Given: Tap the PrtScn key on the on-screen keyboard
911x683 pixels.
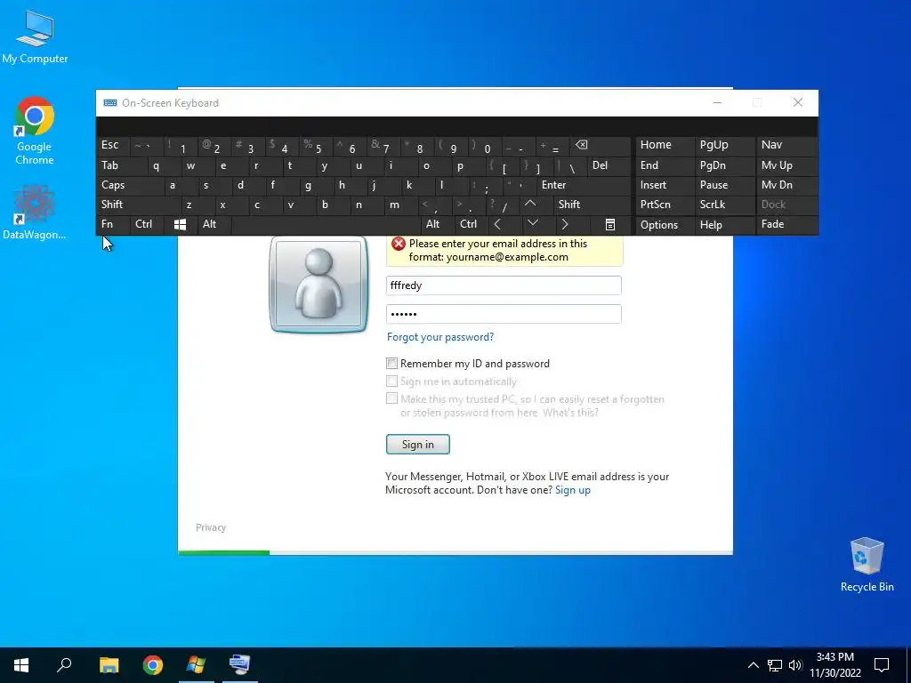Looking at the screenshot, I should pos(665,205).
